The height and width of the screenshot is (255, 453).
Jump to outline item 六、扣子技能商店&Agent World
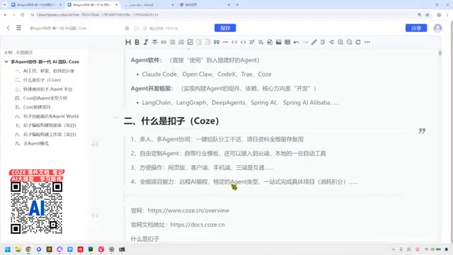click(47, 116)
